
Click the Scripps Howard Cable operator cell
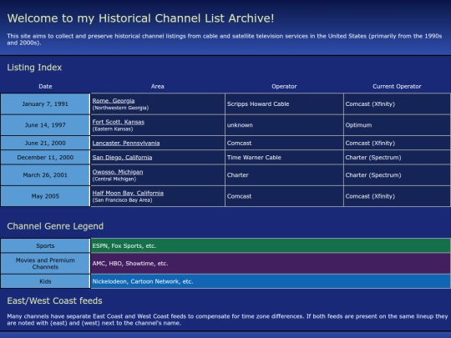284,103
